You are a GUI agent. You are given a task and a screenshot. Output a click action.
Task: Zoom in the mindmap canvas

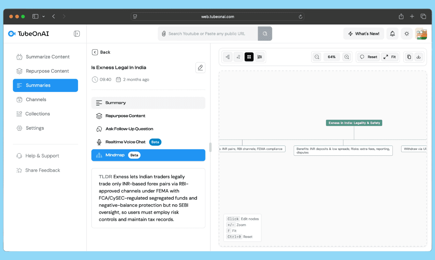coord(347,57)
